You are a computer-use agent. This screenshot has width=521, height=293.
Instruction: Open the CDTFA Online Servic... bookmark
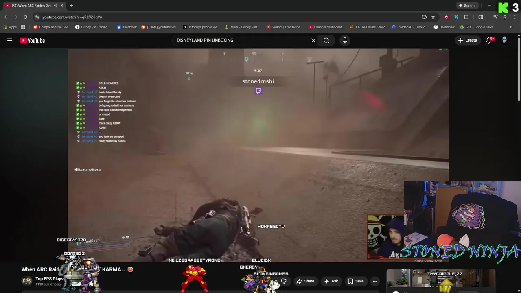coord(368,27)
